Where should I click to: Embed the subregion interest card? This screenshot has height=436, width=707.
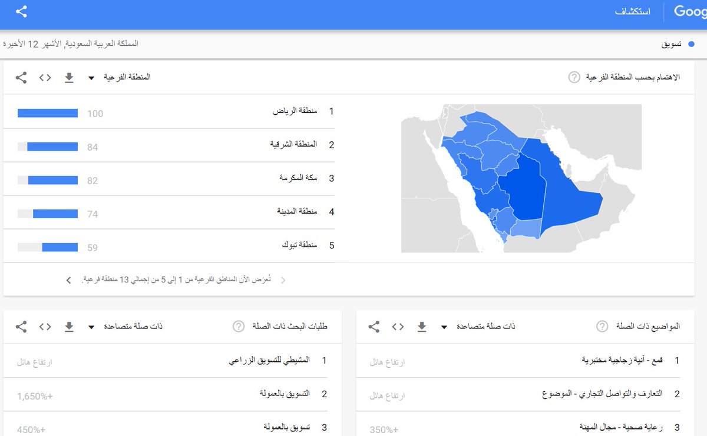click(45, 77)
